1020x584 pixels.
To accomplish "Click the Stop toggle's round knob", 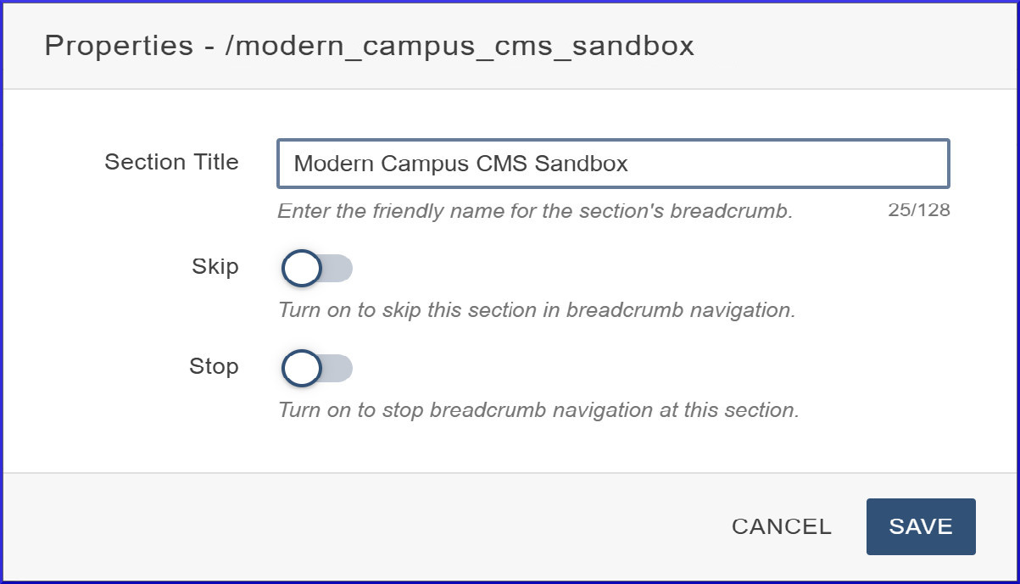I will 301,369.
